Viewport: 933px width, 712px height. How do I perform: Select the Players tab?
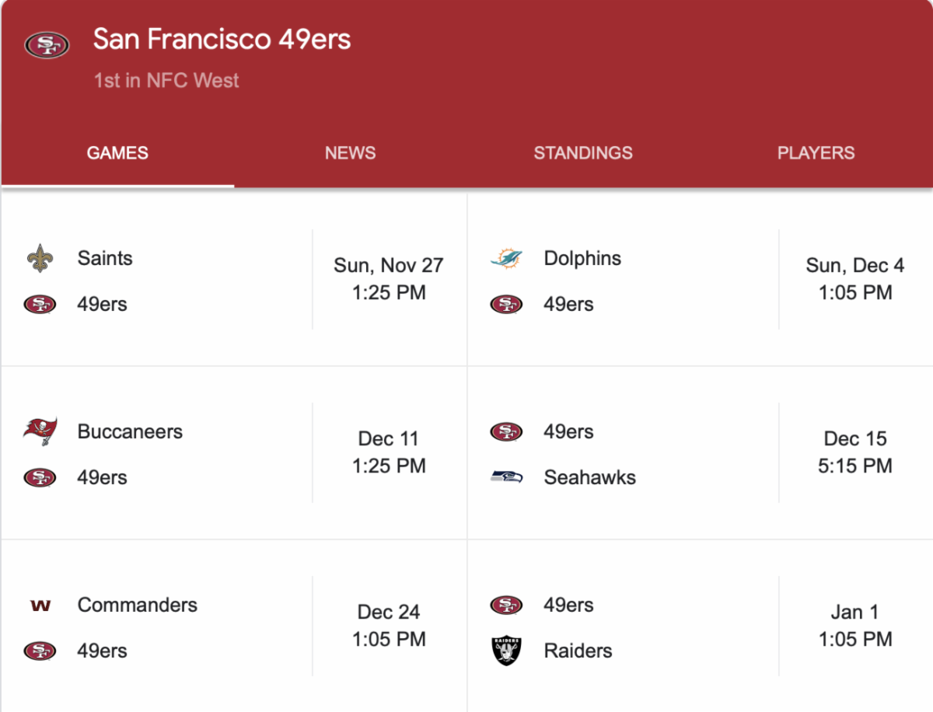[x=816, y=153]
